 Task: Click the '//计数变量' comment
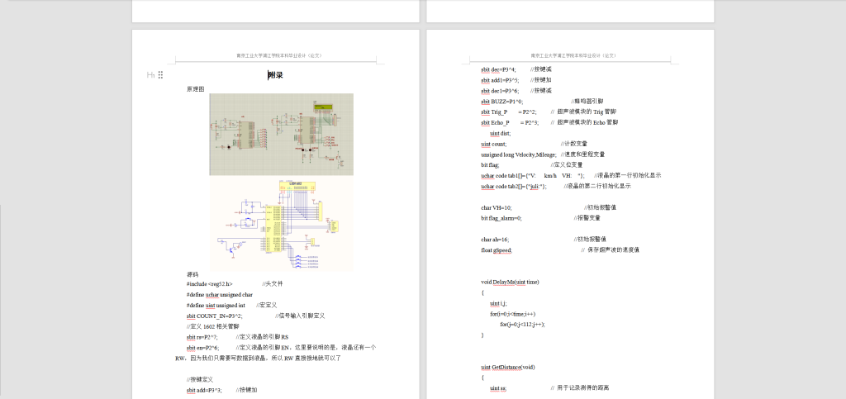click(573, 144)
